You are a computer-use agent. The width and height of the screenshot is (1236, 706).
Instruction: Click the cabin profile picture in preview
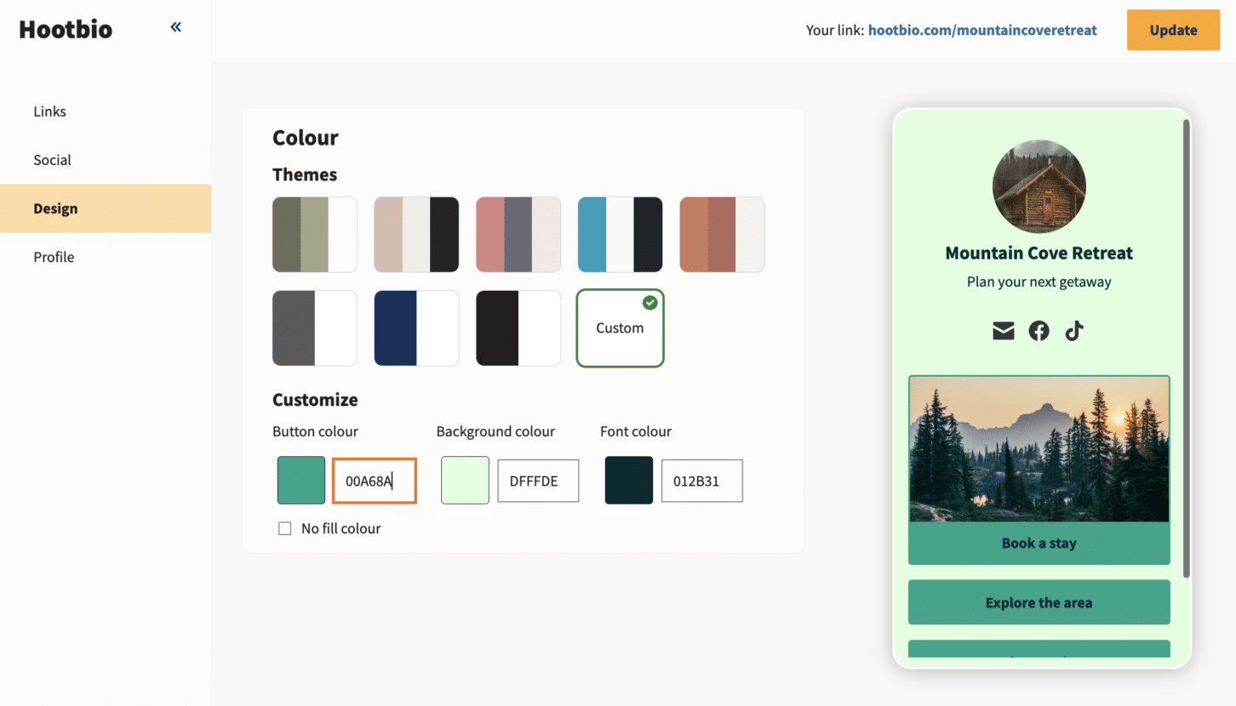[x=1039, y=187]
